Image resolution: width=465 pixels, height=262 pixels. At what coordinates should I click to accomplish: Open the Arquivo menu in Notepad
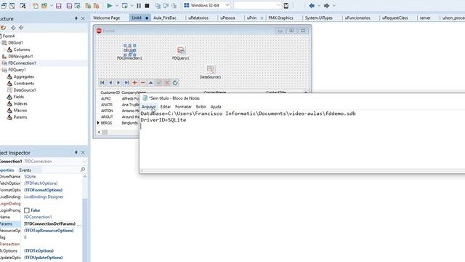point(148,106)
